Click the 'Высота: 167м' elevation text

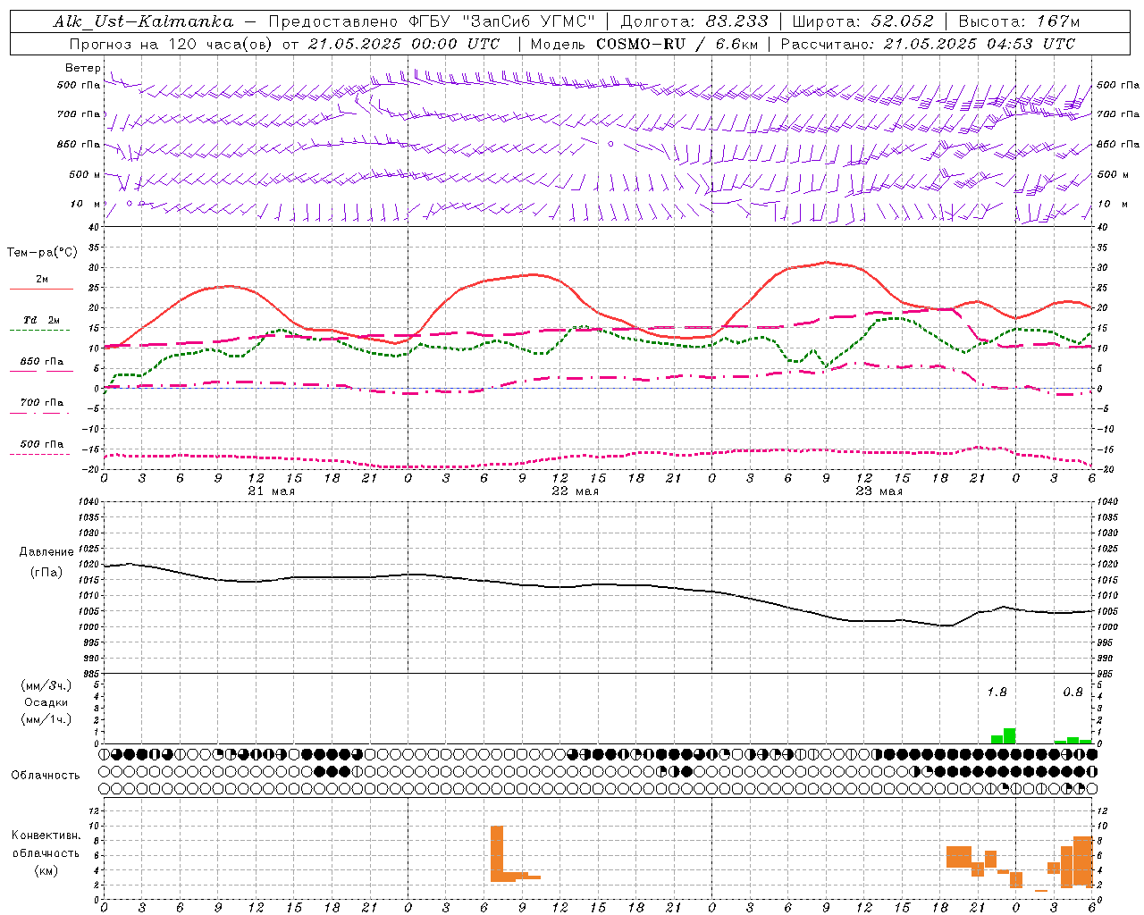(1019, 21)
